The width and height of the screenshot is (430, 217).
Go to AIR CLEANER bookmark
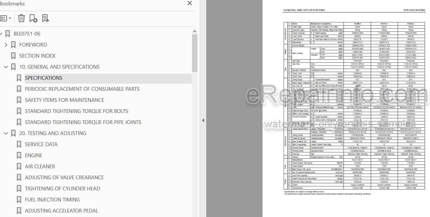(x=40, y=167)
